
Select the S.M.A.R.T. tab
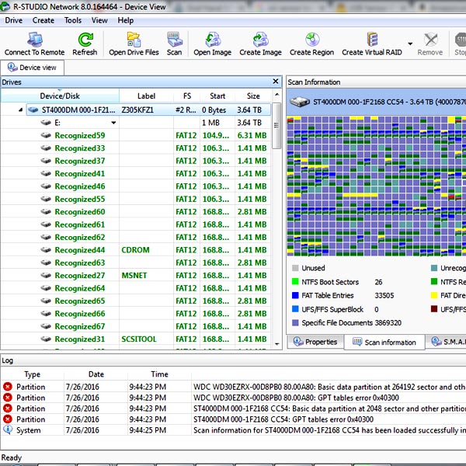(447, 342)
